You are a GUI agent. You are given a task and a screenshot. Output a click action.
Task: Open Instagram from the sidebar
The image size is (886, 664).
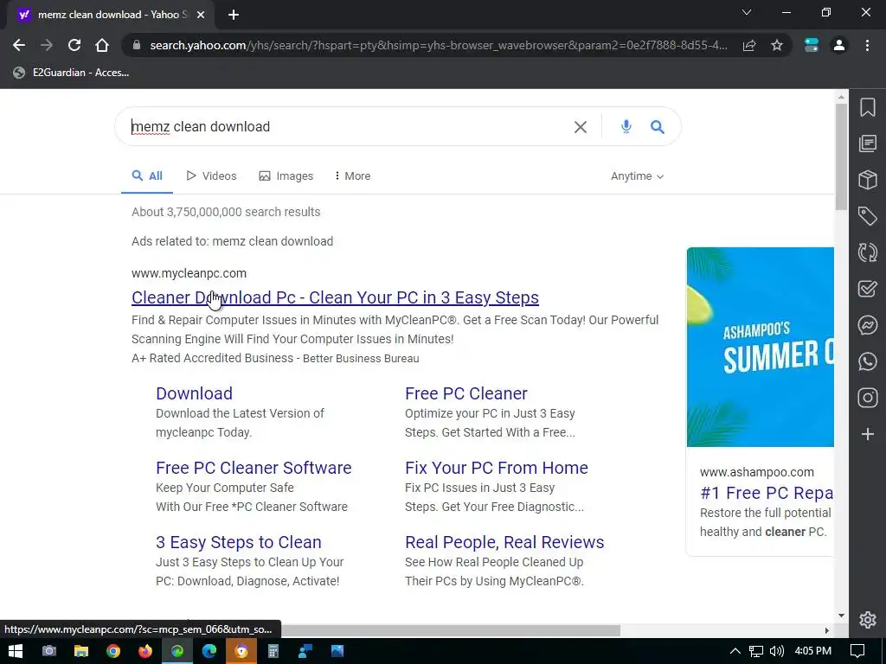tap(867, 398)
